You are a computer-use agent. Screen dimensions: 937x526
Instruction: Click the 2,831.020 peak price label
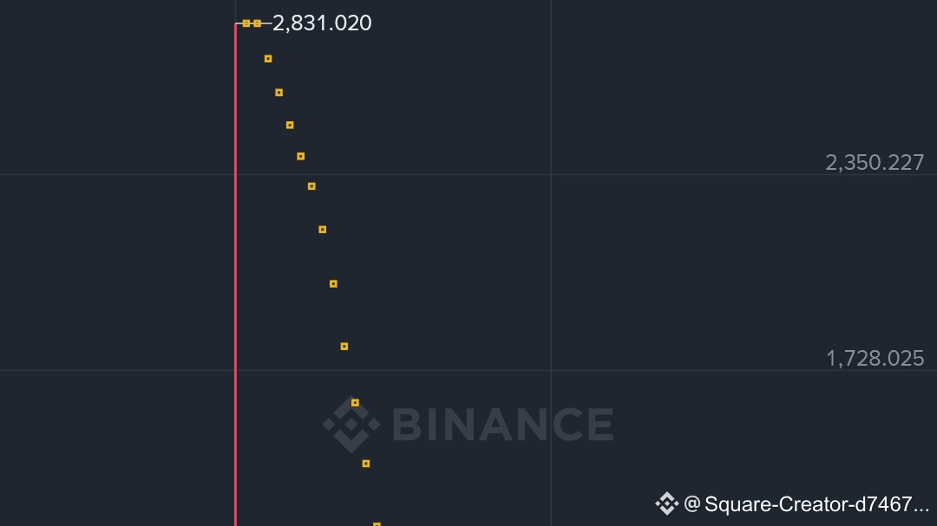click(x=322, y=23)
